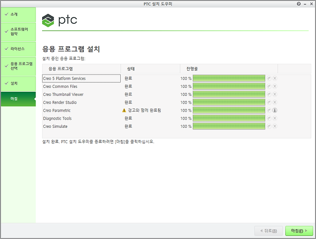The width and height of the screenshot is (316, 239).
Task: Click cancel icon for Creo Thumbnail Viewer
Action: coord(275,94)
